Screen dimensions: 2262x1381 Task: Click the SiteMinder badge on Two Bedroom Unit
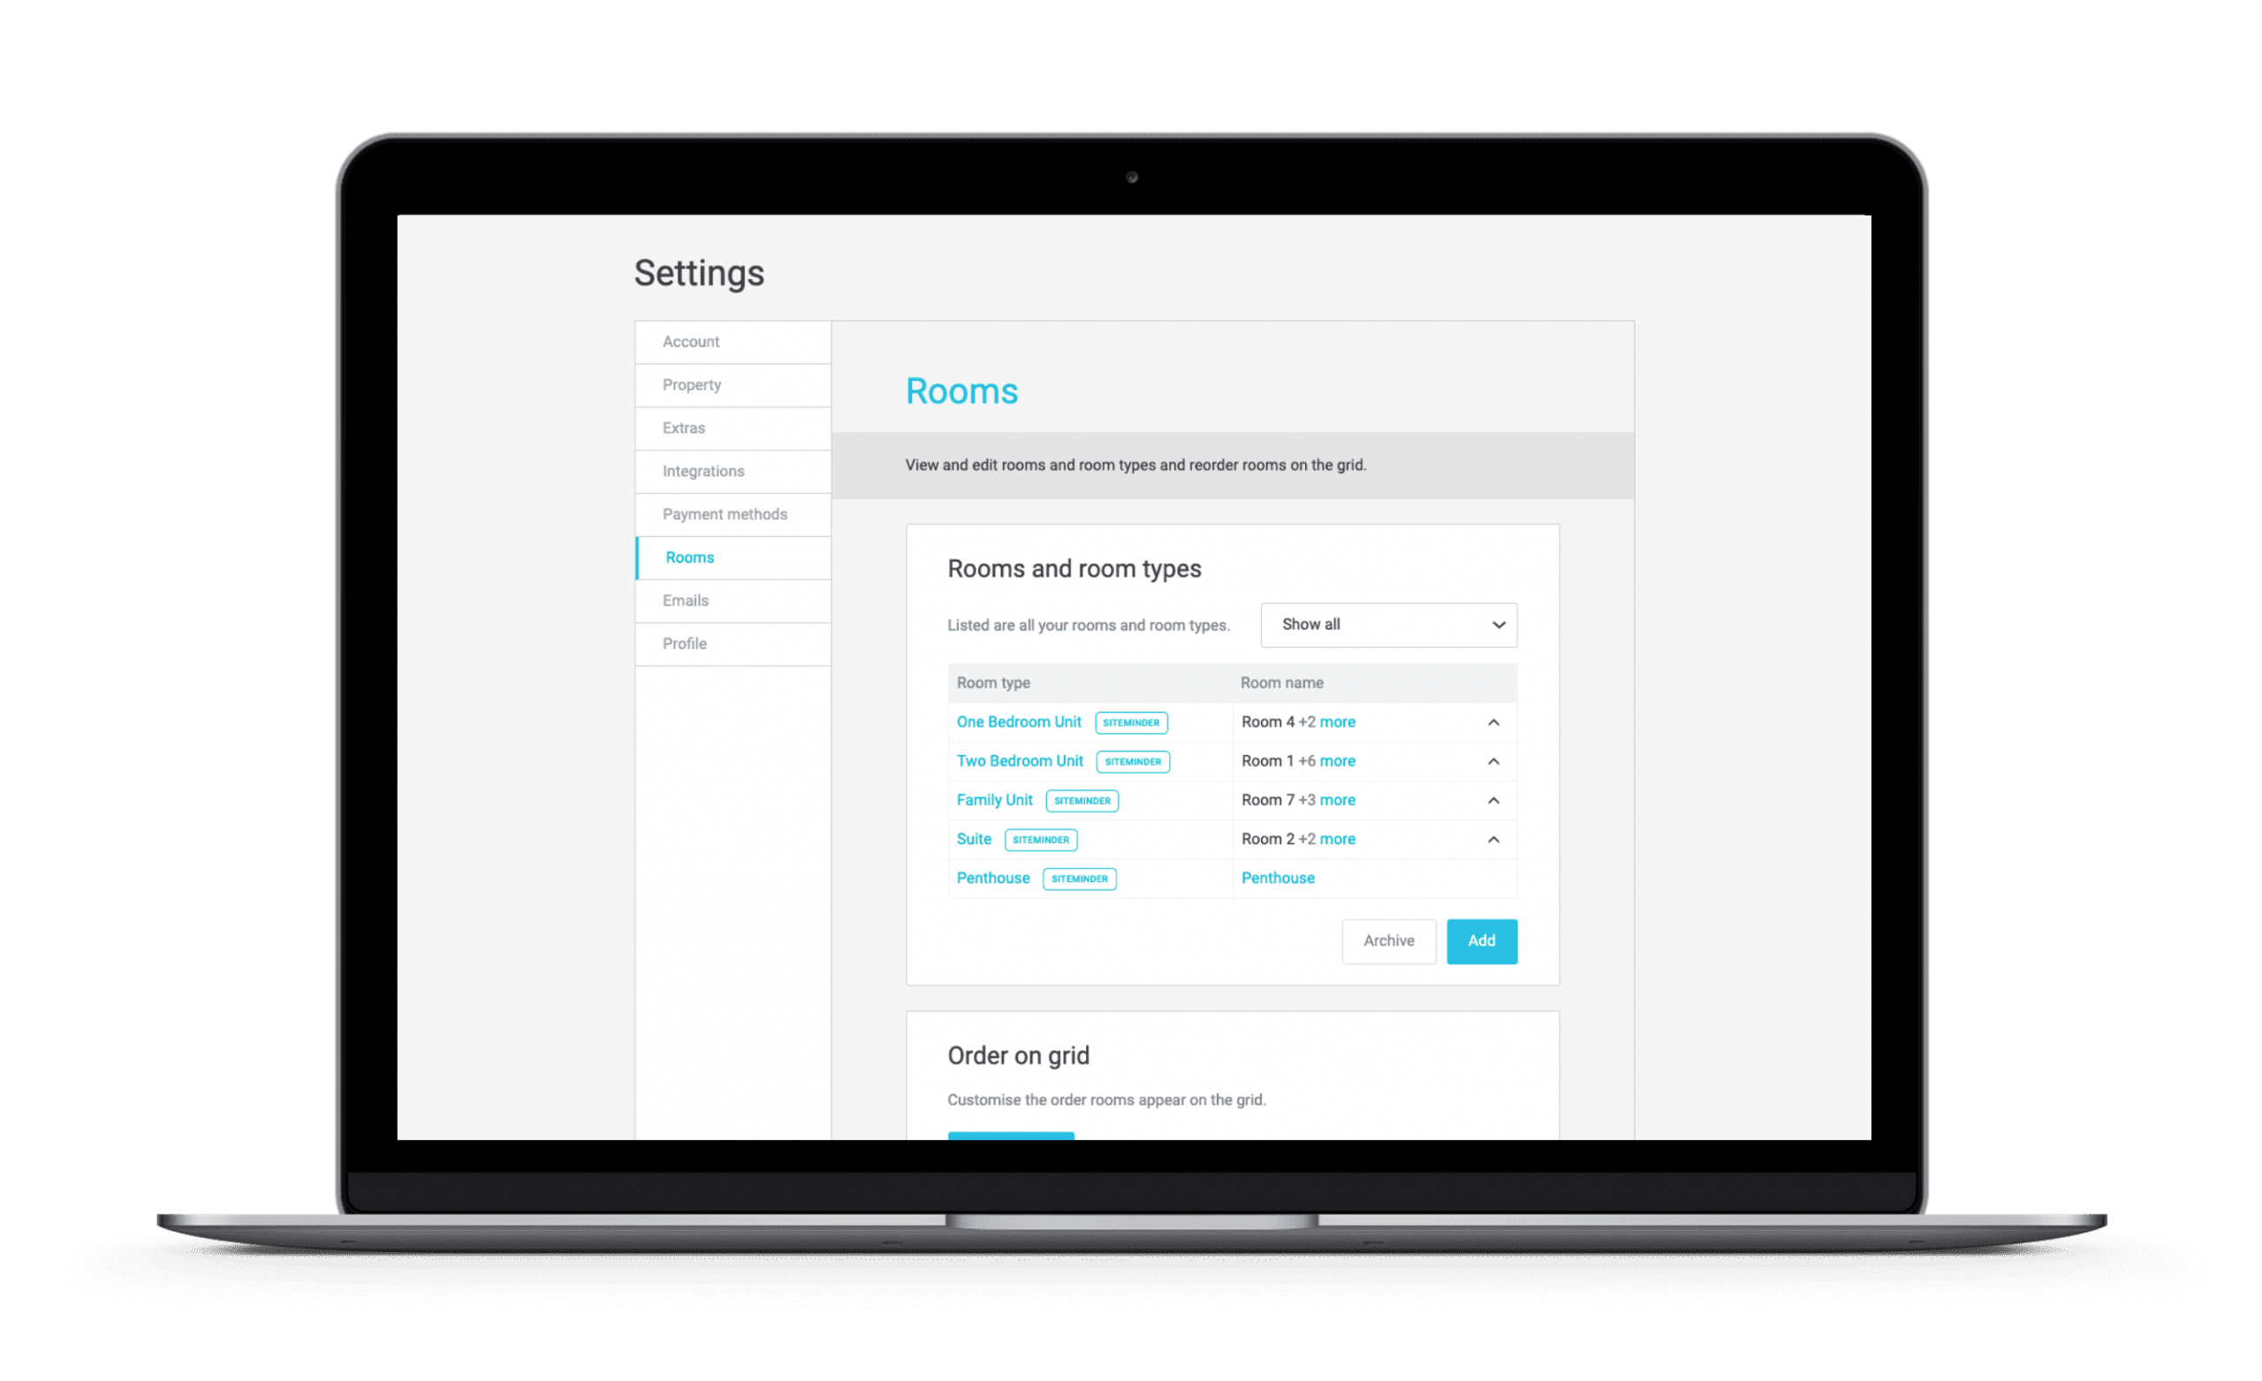[1131, 761]
